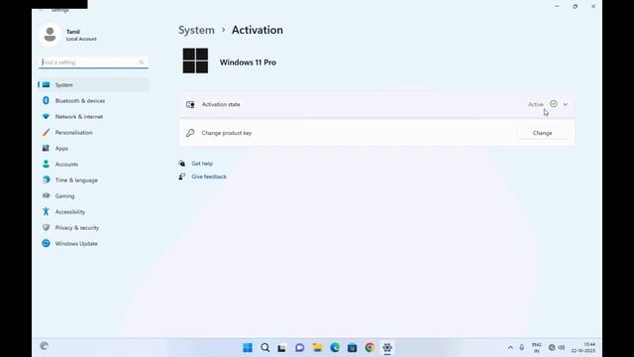Click the search magnifier in the settings search box
This screenshot has width=634, height=357.
click(x=141, y=62)
